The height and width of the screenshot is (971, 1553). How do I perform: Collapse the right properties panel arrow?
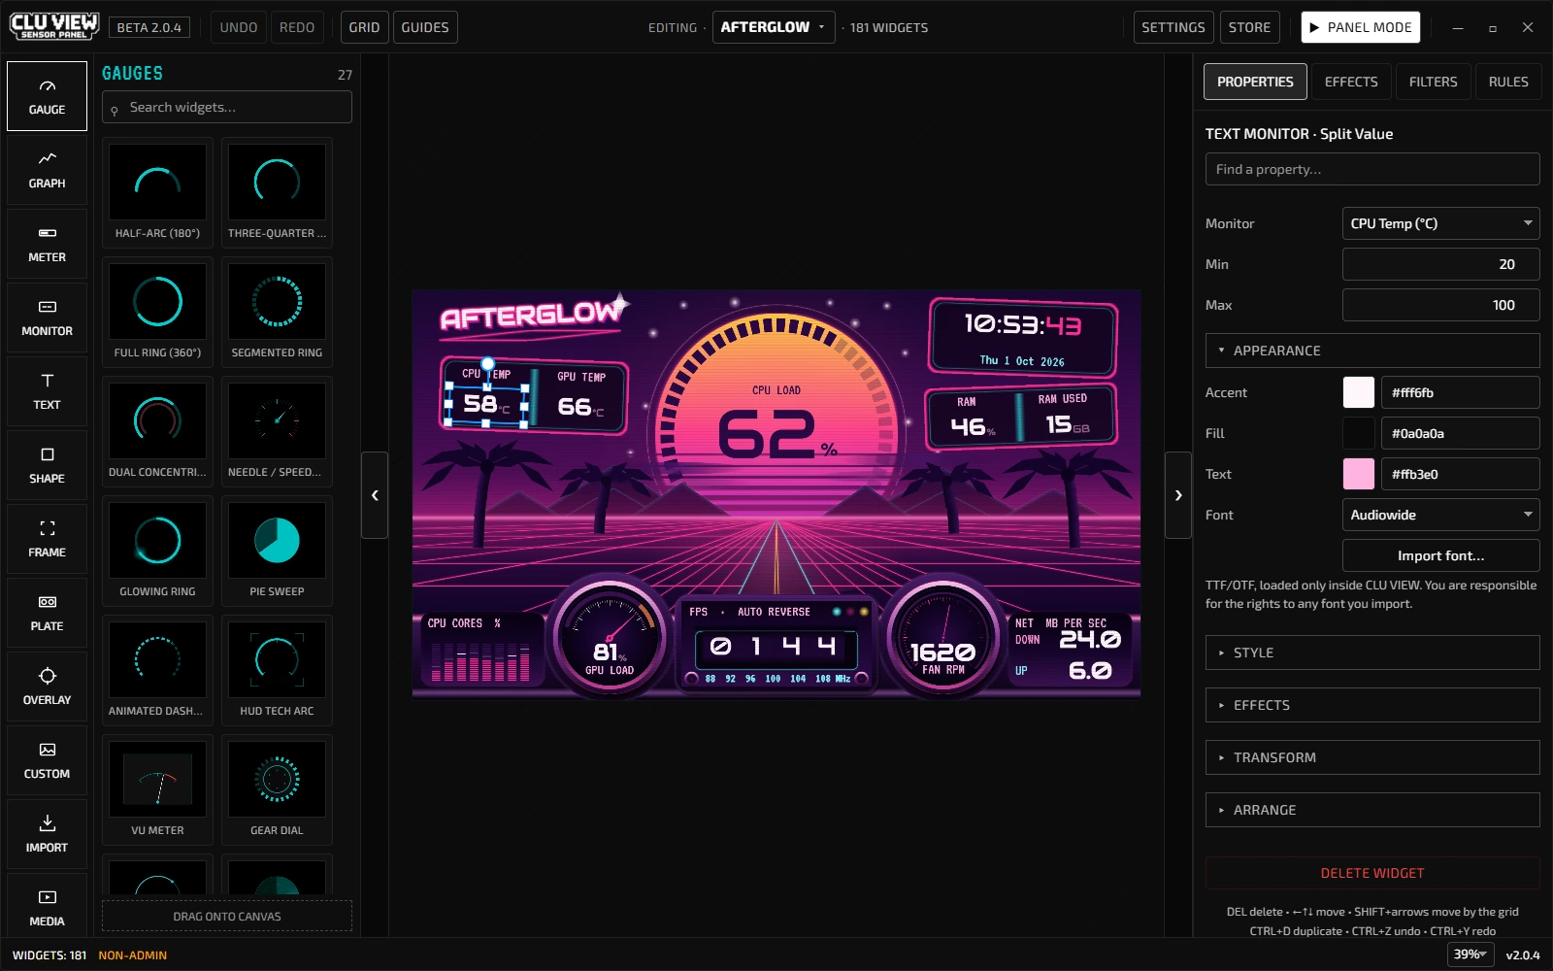point(1178,495)
